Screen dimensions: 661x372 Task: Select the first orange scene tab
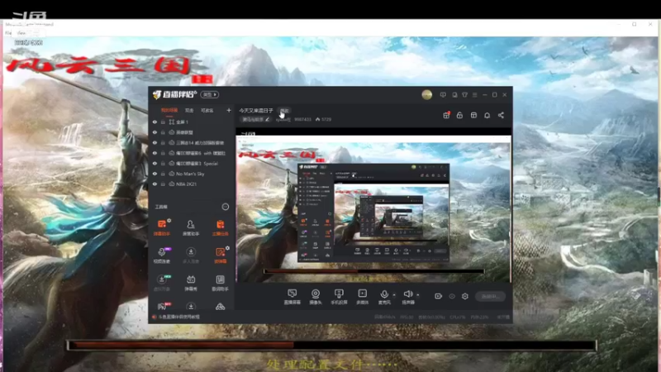click(169, 111)
